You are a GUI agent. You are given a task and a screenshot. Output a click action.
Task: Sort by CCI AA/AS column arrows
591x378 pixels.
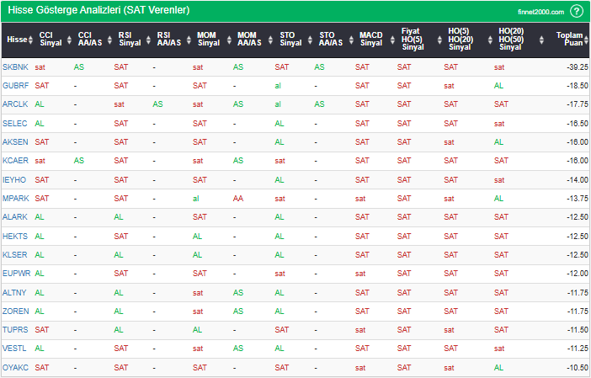[x=109, y=40]
